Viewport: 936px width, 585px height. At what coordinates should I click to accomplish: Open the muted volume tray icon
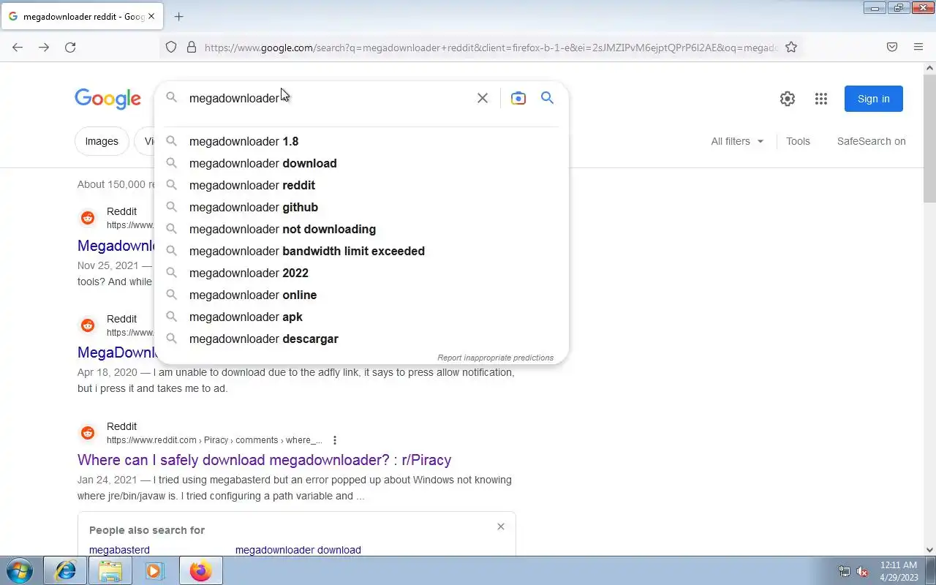[863, 571]
